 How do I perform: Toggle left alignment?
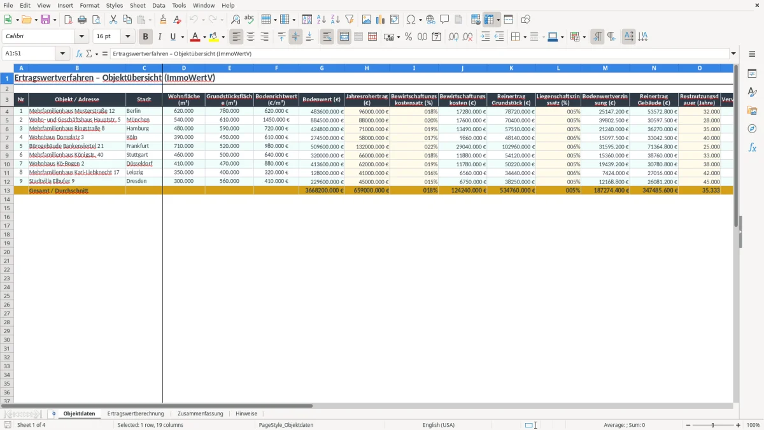pos(237,37)
